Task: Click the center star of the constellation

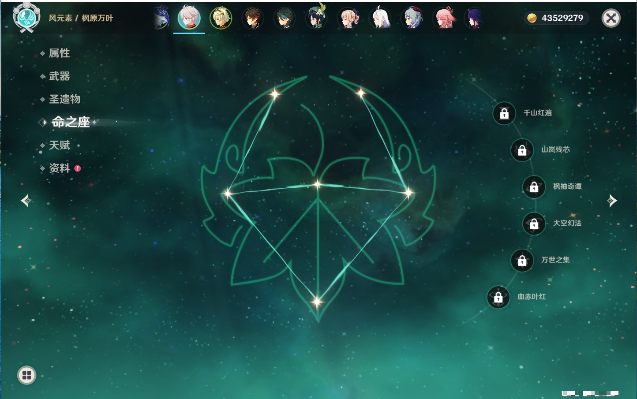Action: click(317, 184)
